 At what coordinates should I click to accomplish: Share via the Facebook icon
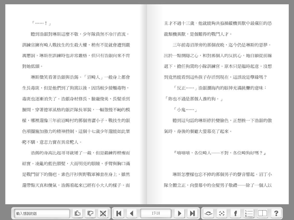click(x=235, y=213)
